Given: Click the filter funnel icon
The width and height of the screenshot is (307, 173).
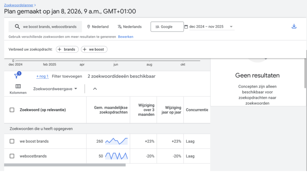Looking at the screenshot, I should (x=17, y=76).
